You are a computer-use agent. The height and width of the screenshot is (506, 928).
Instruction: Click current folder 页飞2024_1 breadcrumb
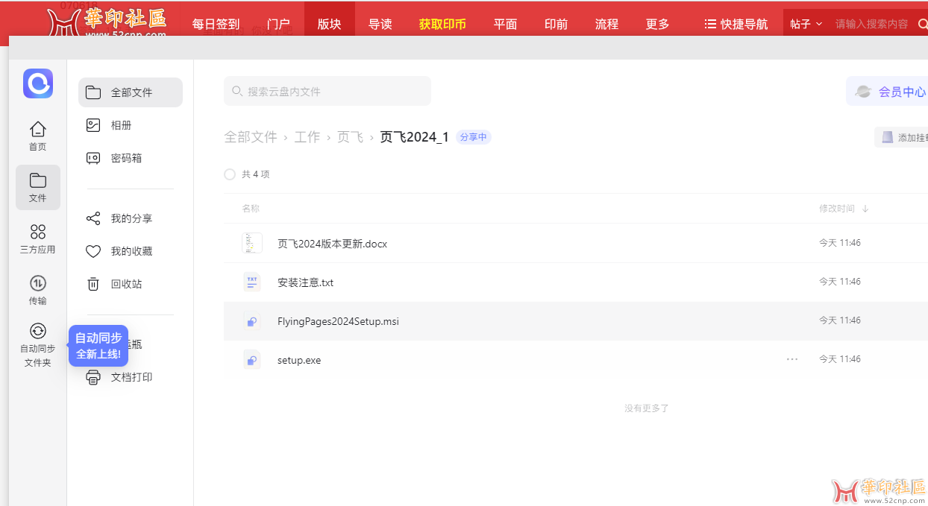[414, 137]
